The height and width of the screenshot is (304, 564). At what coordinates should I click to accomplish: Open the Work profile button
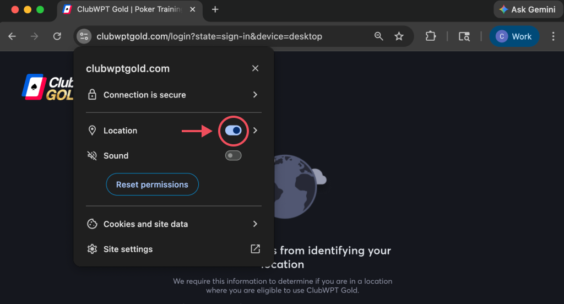pos(514,36)
